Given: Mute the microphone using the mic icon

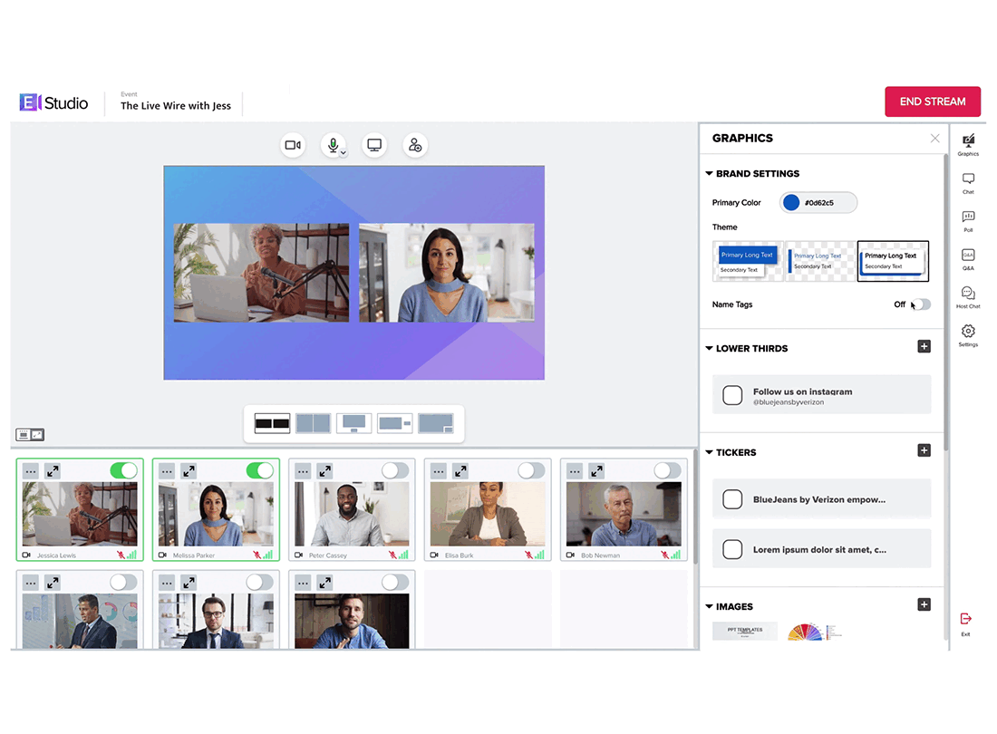Looking at the screenshot, I should coord(333,146).
